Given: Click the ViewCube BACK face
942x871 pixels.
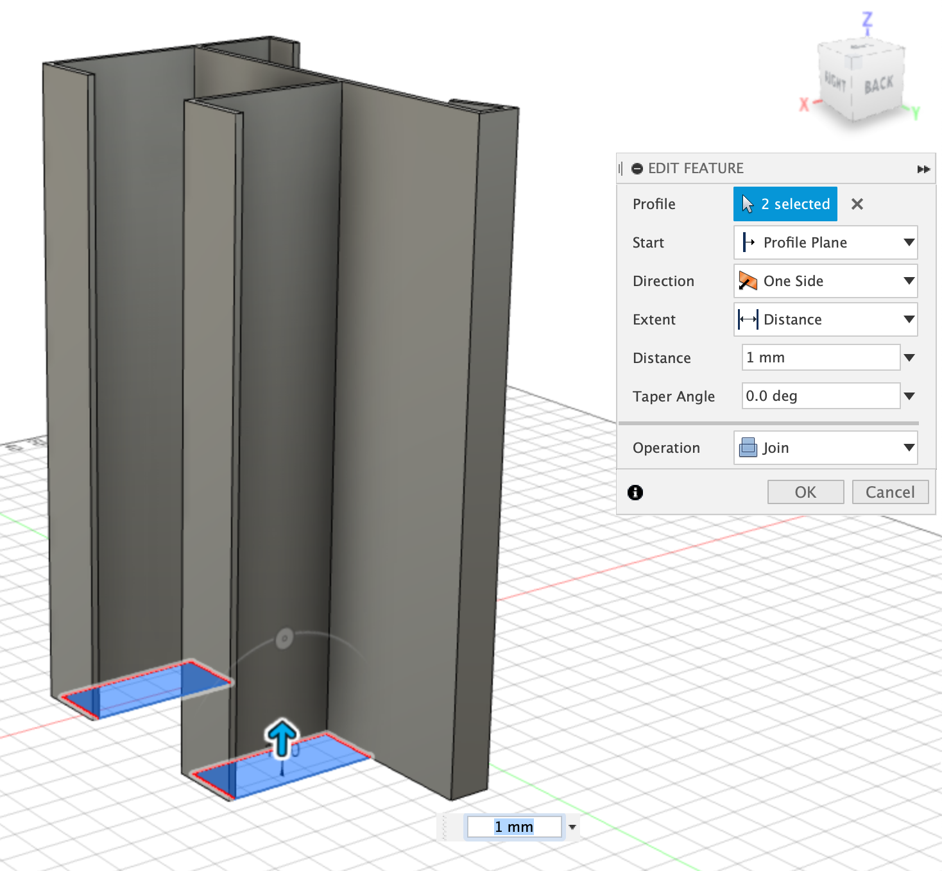Looking at the screenshot, I should tap(878, 85).
